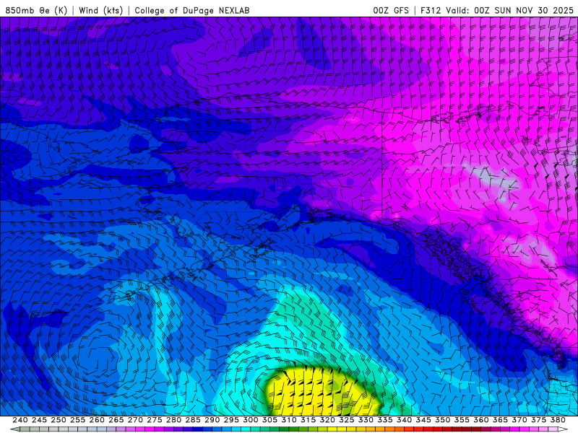Click the "College of DuPage NEXLAB" label
This screenshot has height=433, width=578.
191,10
